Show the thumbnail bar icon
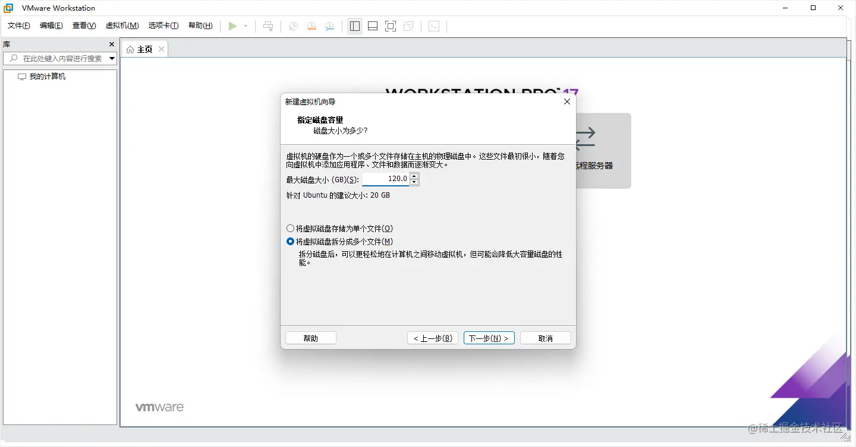 point(372,26)
